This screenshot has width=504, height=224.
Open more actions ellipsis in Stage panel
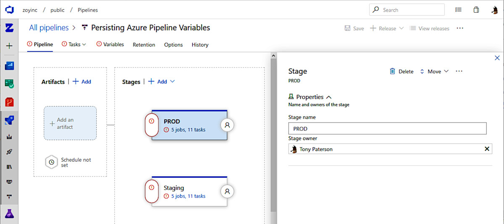click(x=459, y=71)
